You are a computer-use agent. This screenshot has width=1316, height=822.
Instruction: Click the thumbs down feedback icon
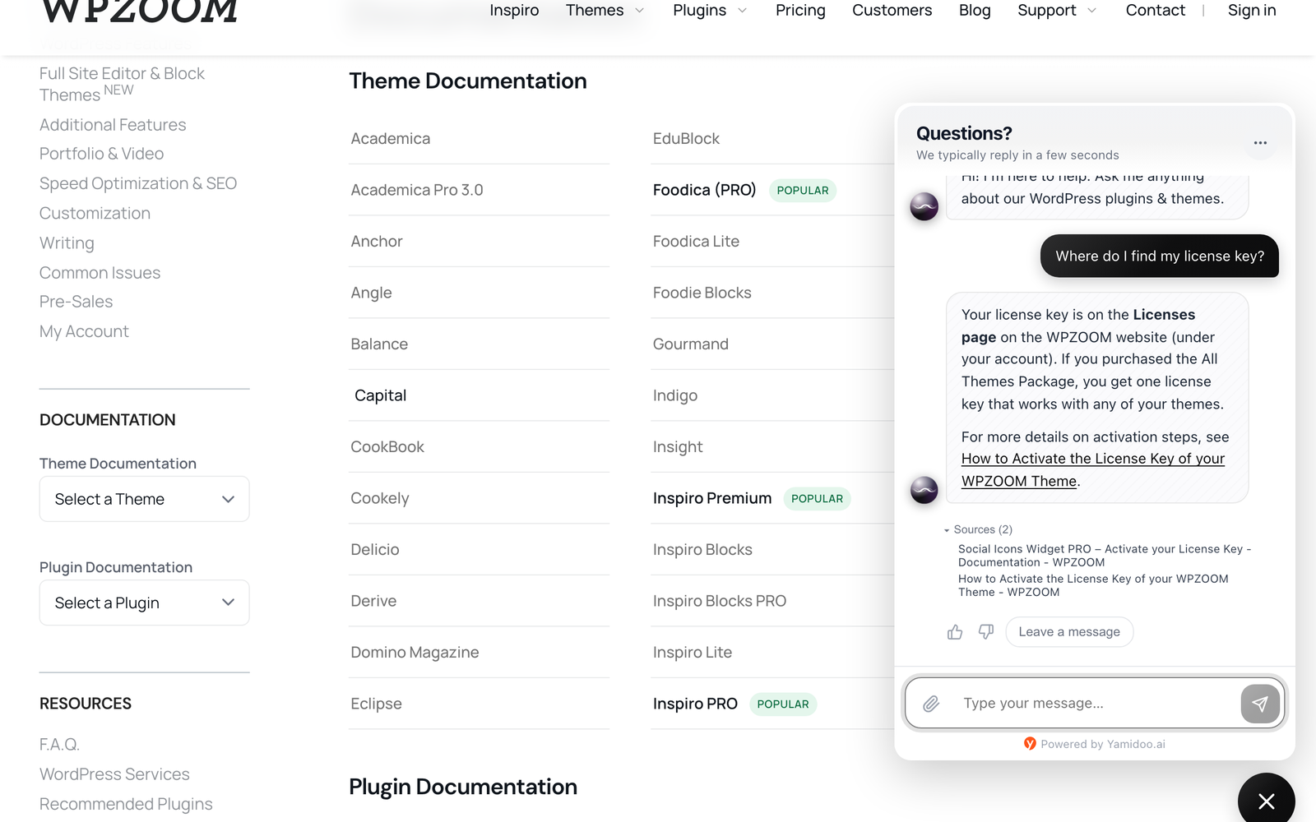point(986,632)
